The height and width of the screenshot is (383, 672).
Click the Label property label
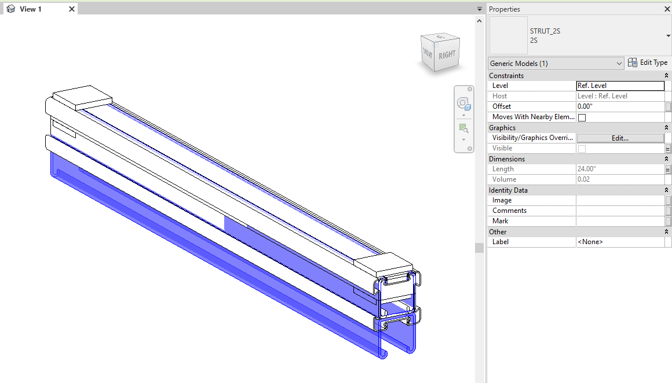[x=500, y=242]
